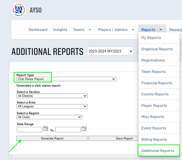Expand the Players / Admins menu arrow
Viewport: 182px width, 160px height.
(133, 30)
